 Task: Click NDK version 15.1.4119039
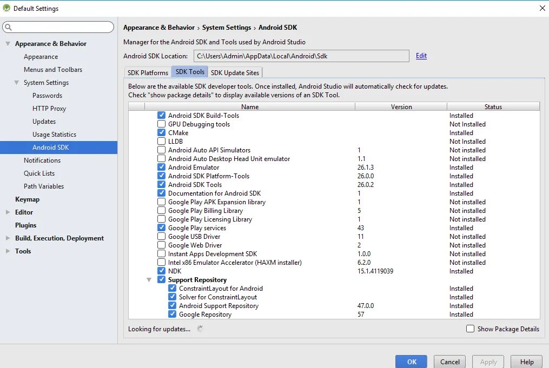[375, 271]
